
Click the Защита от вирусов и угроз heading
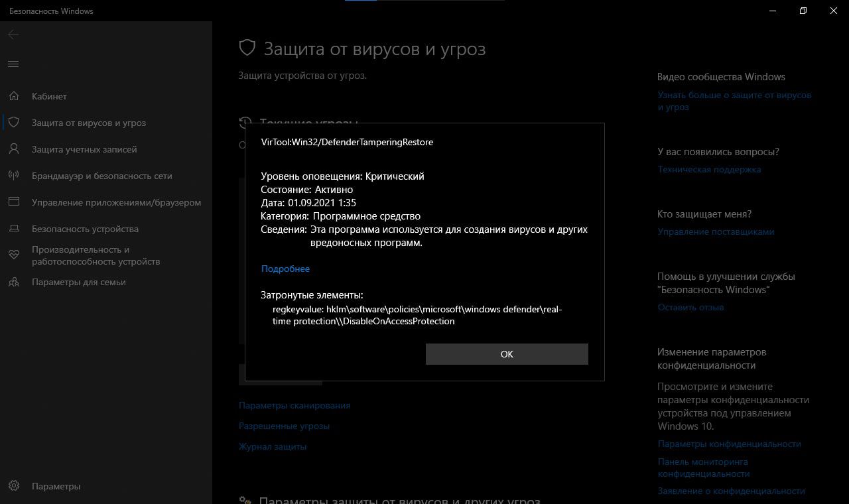coord(375,48)
